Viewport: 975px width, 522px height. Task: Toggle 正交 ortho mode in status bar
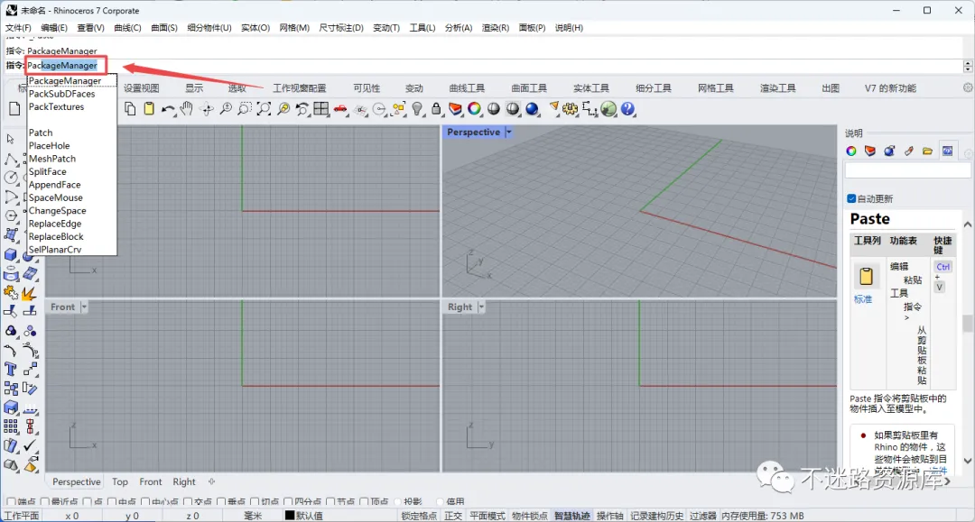453,516
